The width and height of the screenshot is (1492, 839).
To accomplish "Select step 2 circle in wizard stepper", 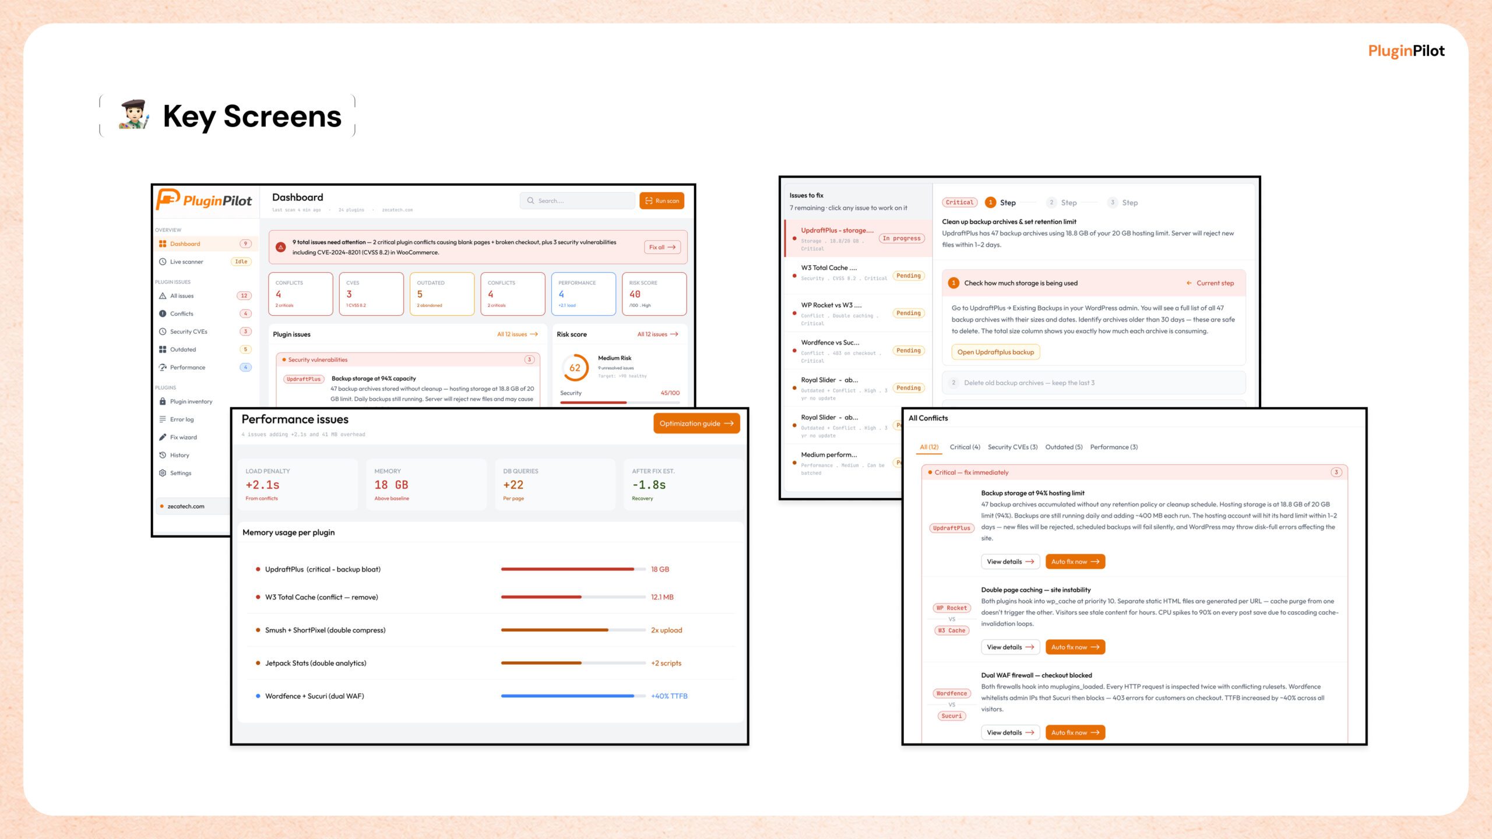I will click(1051, 202).
